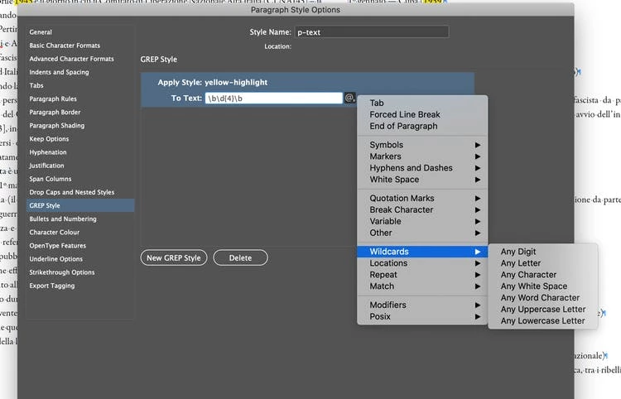Choose Any White Space wildcard
621x399 pixels.
(x=542, y=286)
